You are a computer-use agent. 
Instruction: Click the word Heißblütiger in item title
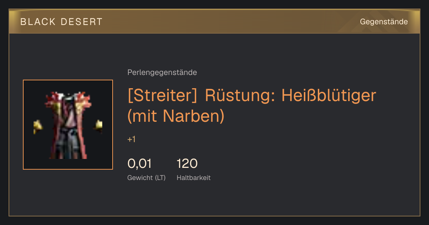pos(329,96)
